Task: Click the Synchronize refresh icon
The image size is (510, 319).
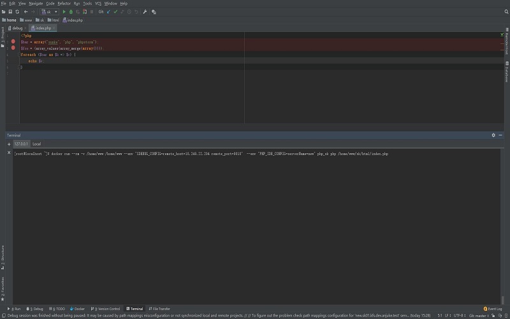Action: click(17, 11)
